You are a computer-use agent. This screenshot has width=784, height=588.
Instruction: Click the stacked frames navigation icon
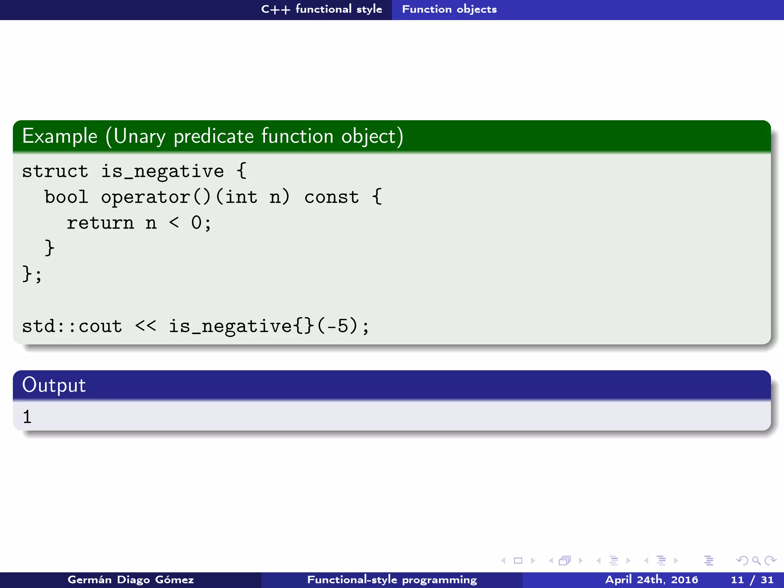coord(565,561)
